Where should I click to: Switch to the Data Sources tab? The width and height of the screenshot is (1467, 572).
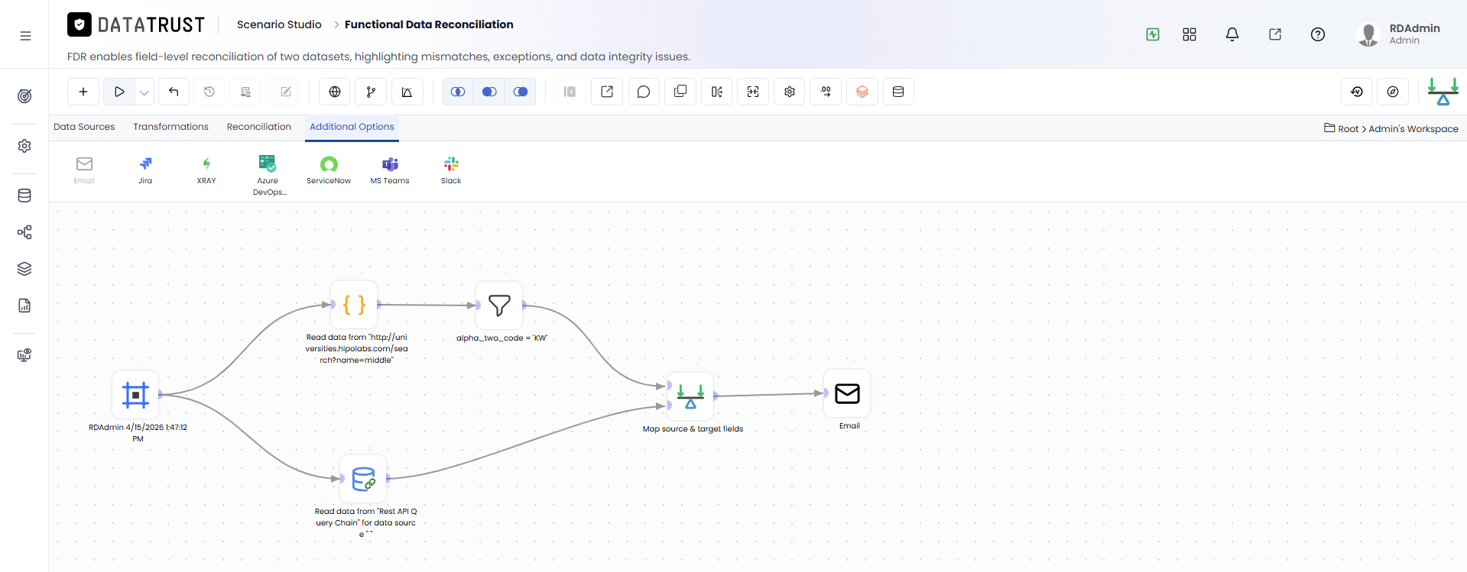click(x=84, y=127)
